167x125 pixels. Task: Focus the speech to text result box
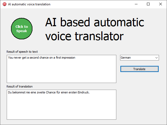61,72
